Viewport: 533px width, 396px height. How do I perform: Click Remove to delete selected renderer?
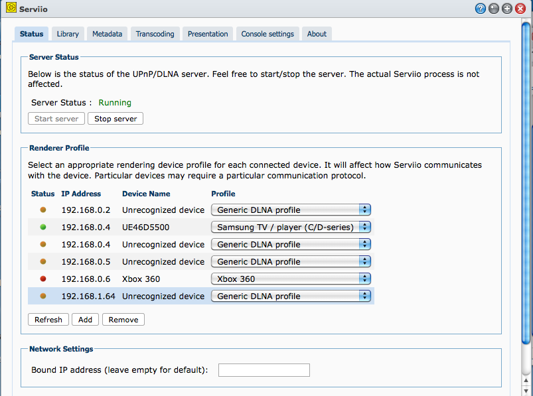click(x=123, y=320)
